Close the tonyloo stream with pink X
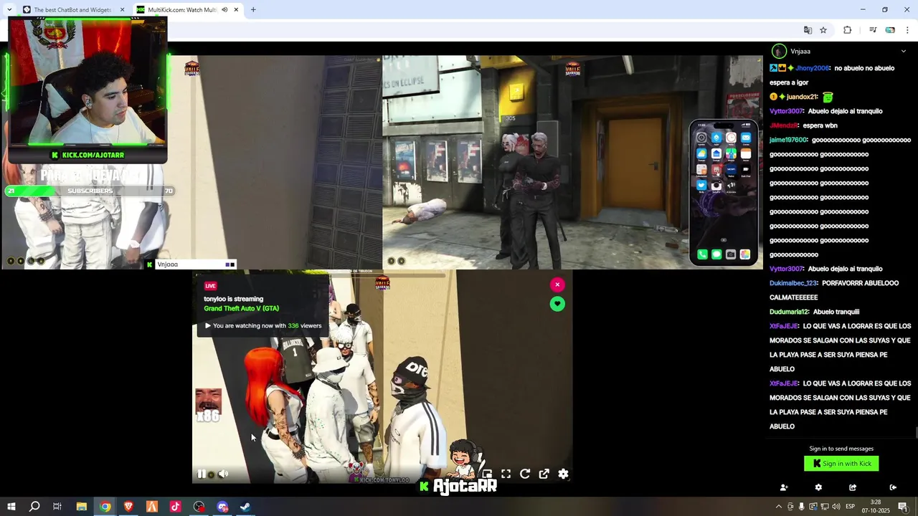The image size is (918, 516). coord(557,285)
